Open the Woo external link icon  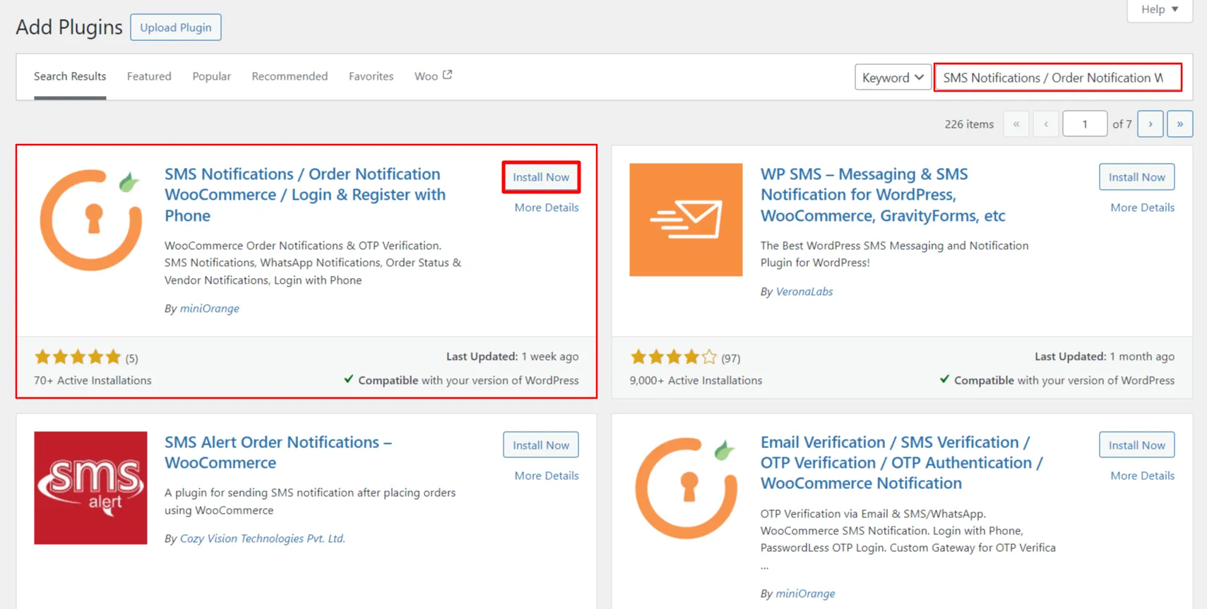coord(447,75)
